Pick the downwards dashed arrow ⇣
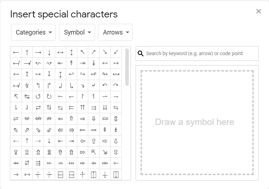269x189 pixels. pyautogui.click(x=49, y=141)
